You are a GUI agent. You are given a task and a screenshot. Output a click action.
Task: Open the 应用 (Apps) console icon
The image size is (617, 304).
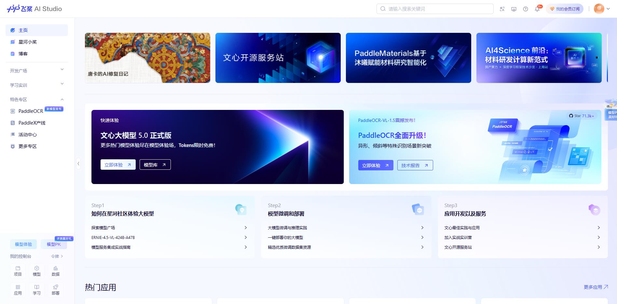click(18, 289)
